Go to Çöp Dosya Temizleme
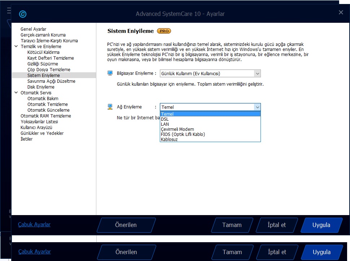Screen dimensions: 350x261 (x=49, y=70)
